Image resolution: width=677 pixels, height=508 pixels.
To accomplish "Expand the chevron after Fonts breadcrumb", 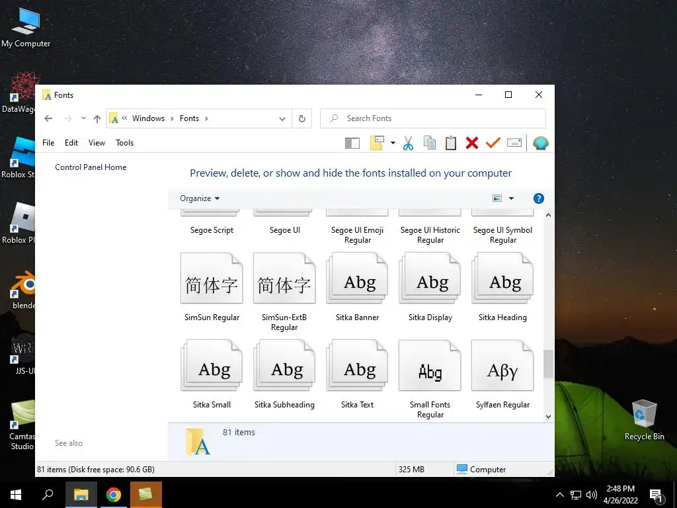I will (x=206, y=118).
